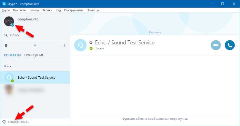Click the connecting status badge on avatar

tap(12, 25)
